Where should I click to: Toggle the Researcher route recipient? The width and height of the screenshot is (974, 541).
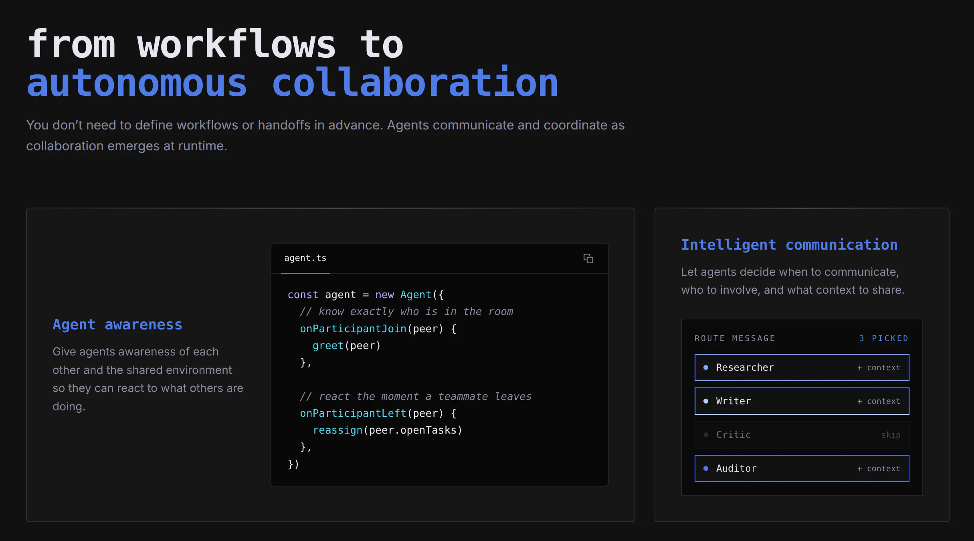(x=802, y=367)
